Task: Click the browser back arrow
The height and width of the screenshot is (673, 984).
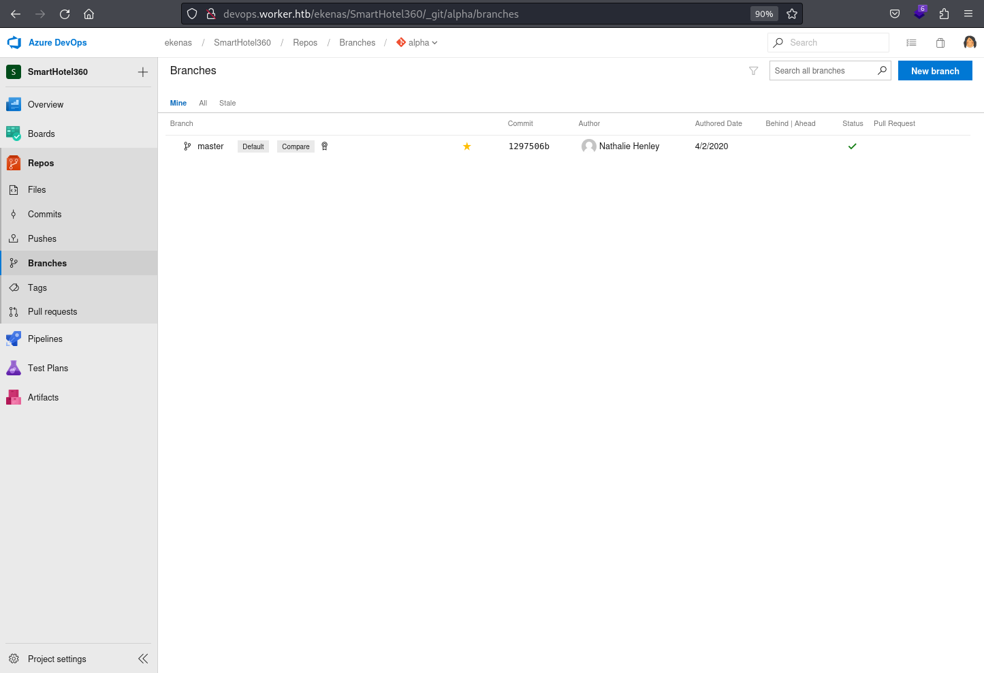Action: [x=16, y=14]
